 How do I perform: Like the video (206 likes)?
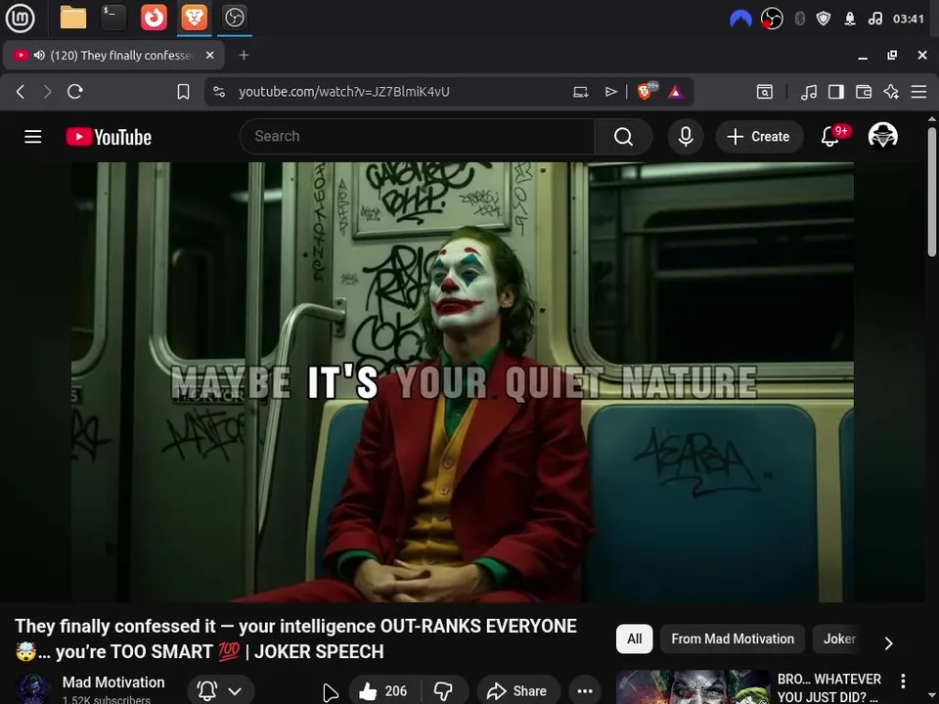tap(384, 691)
